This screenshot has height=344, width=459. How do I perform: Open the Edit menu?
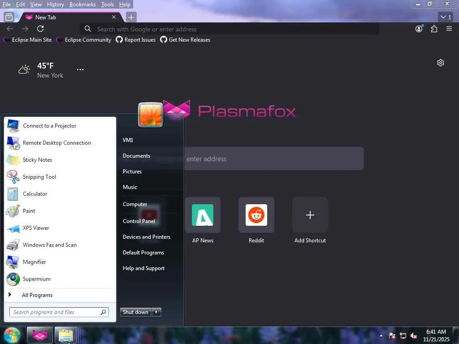[21, 4]
